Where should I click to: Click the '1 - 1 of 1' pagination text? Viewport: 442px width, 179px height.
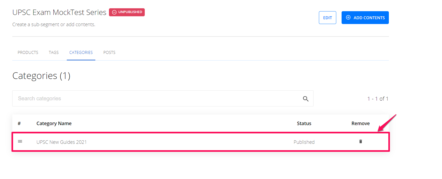378,99
